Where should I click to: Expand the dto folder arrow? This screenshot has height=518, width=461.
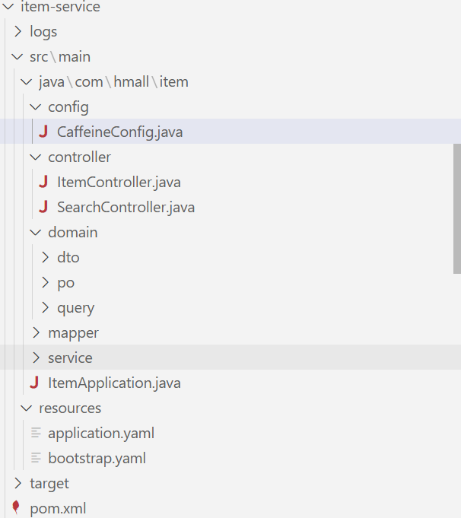[x=44, y=257]
